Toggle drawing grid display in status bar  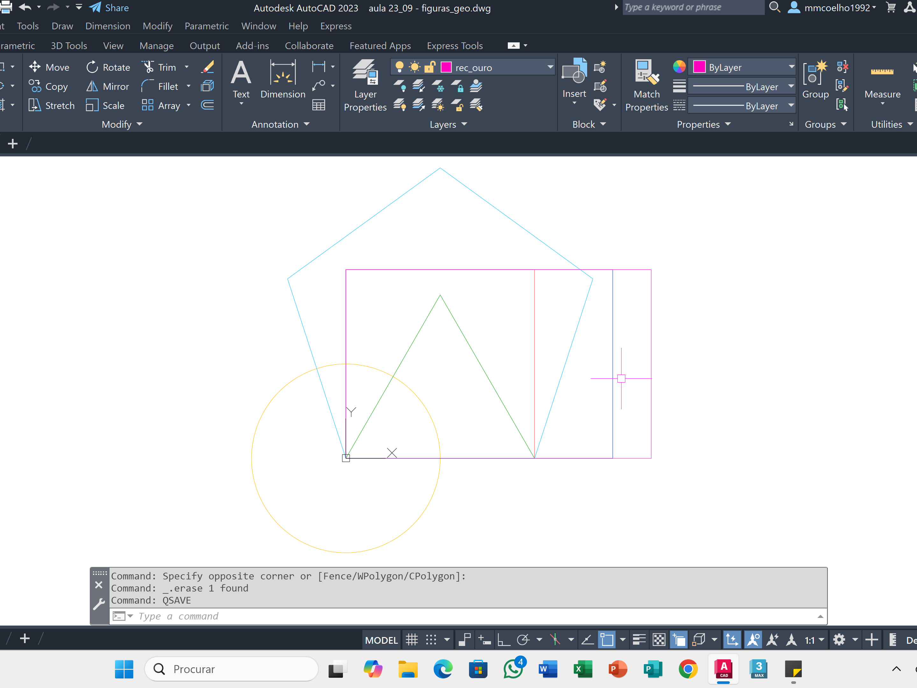click(x=412, y=640)
